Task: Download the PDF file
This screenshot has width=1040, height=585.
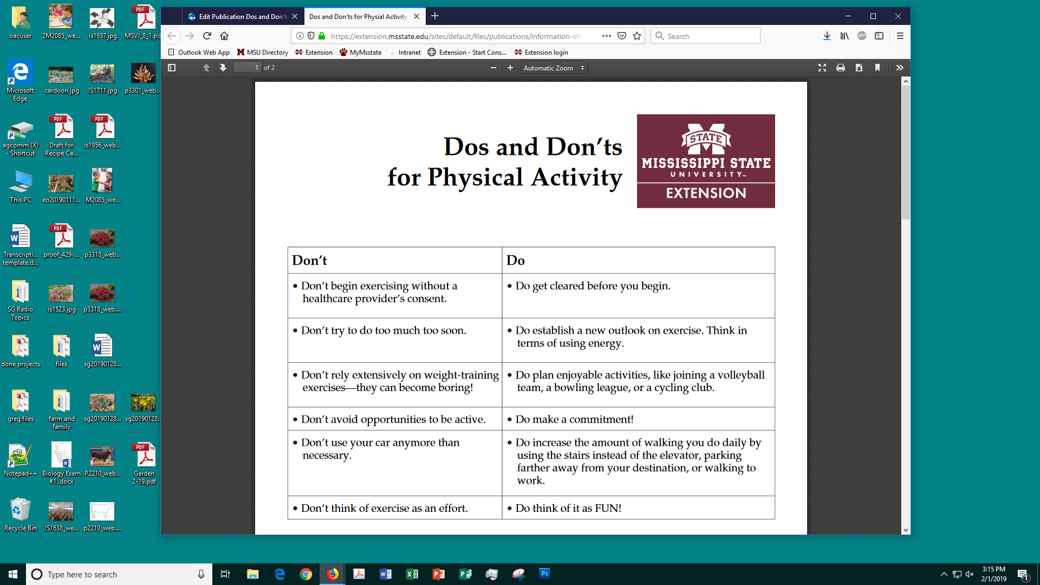Action: tap(859, 68)
